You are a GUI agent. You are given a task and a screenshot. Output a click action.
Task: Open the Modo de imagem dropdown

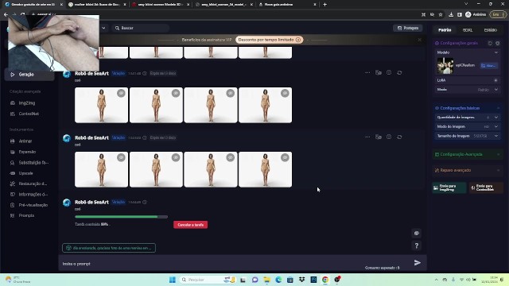click(x=468, y=127)
